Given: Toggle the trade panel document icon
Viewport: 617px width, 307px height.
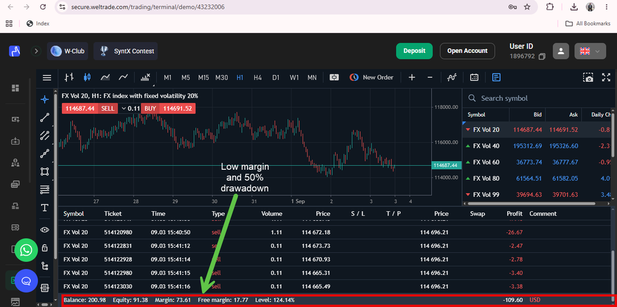Looking at the screenshot, I should (x=496, y=78).
